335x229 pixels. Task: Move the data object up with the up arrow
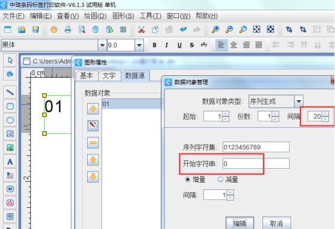pos(93,160)
